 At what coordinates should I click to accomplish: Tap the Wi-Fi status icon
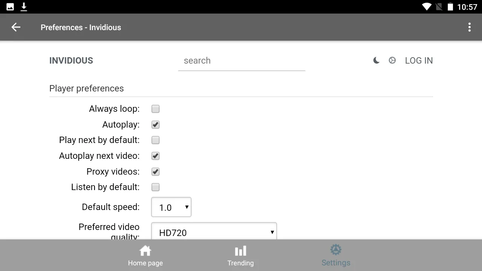[x=426, y=7]
